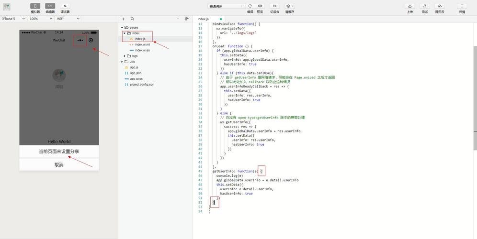Click the upload (上传) icon
Image resolution: width=477 pixels, height=239 pixels.
410,6
